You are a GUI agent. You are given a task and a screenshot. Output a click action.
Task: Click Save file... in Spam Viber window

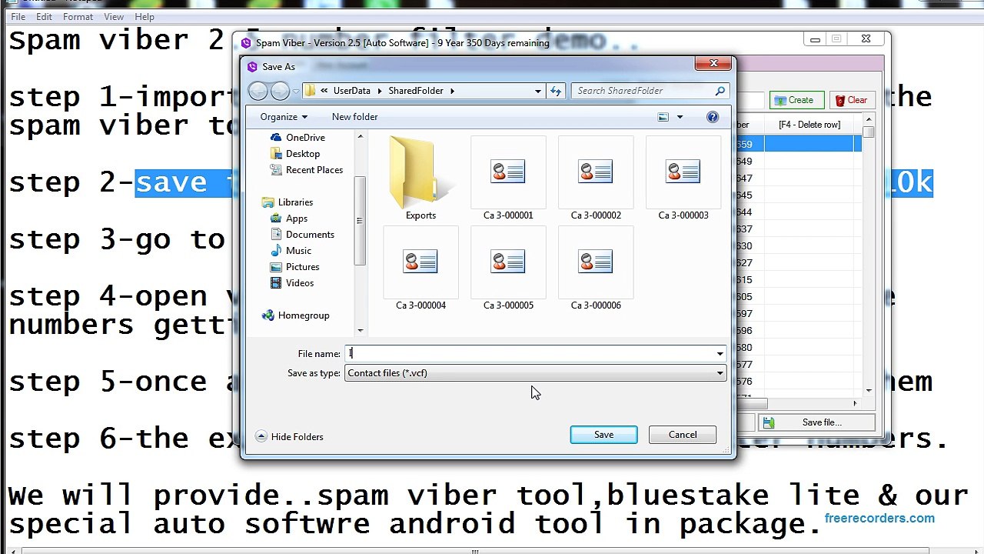(x=816, y=422)
